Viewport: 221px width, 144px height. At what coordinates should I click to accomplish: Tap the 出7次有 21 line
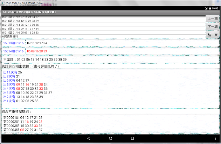[x=12, y=76]
